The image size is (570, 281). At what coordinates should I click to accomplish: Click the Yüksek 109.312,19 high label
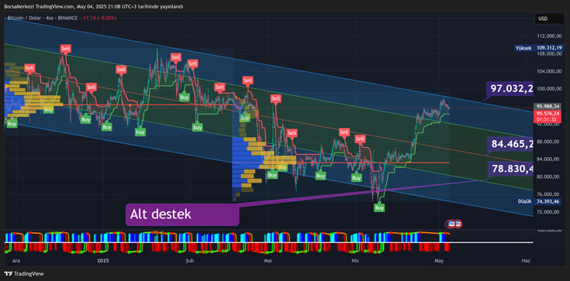[x=540, y=48]
